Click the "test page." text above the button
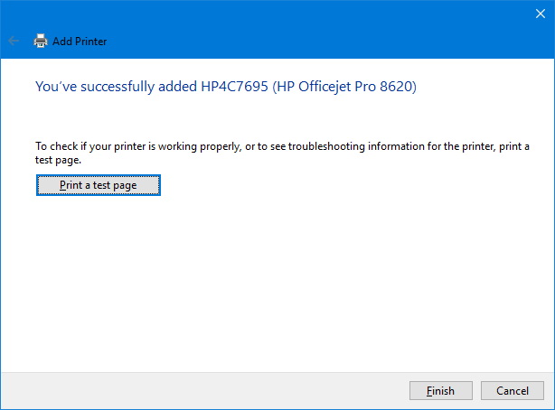 click(59, 160)
